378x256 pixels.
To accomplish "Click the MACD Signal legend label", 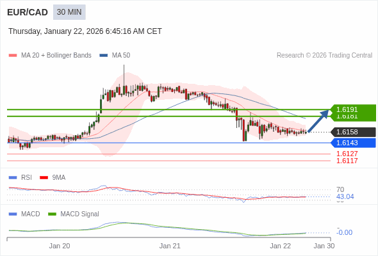I will (79, 214).
